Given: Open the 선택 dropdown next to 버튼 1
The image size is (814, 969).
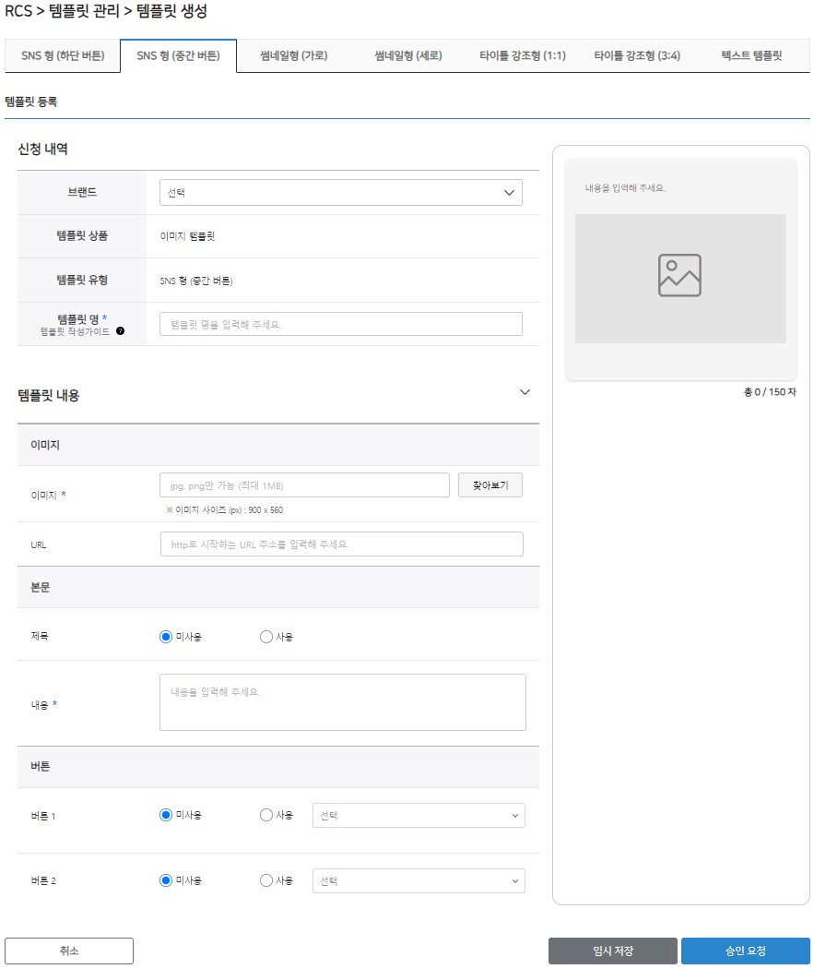Looking at the screenshot, I should [419, 815].
